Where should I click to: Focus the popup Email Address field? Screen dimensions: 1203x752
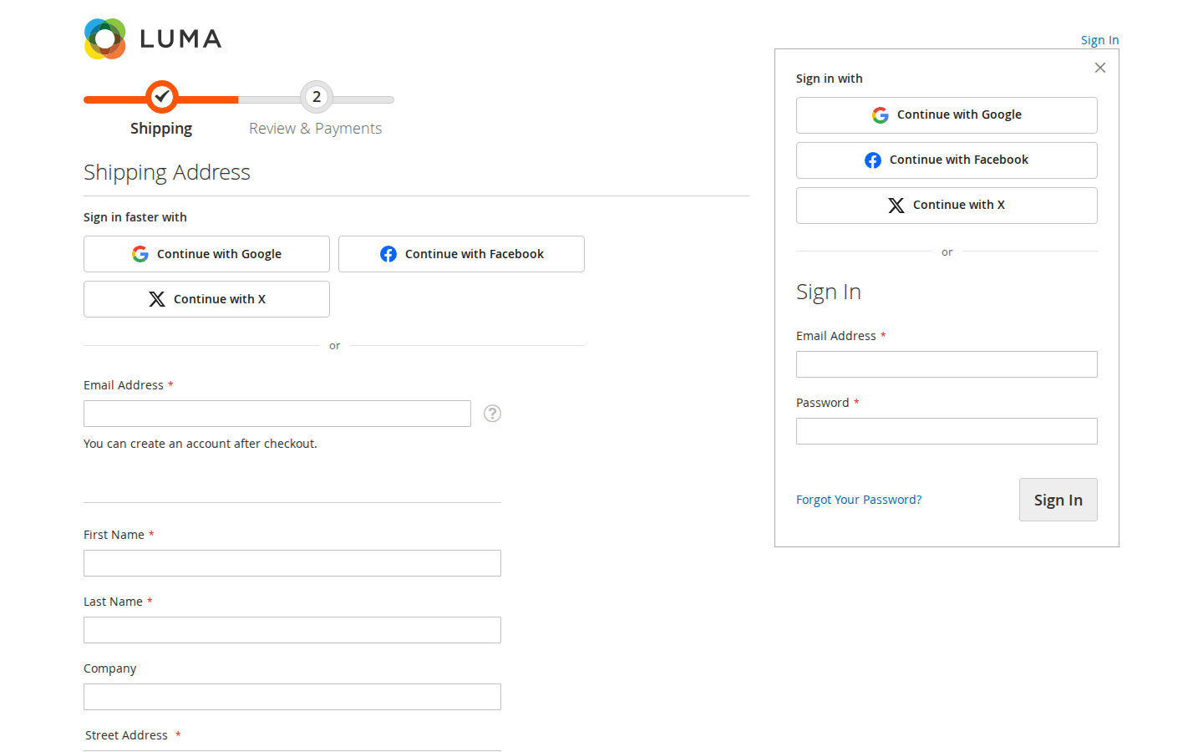click(947, 364)
